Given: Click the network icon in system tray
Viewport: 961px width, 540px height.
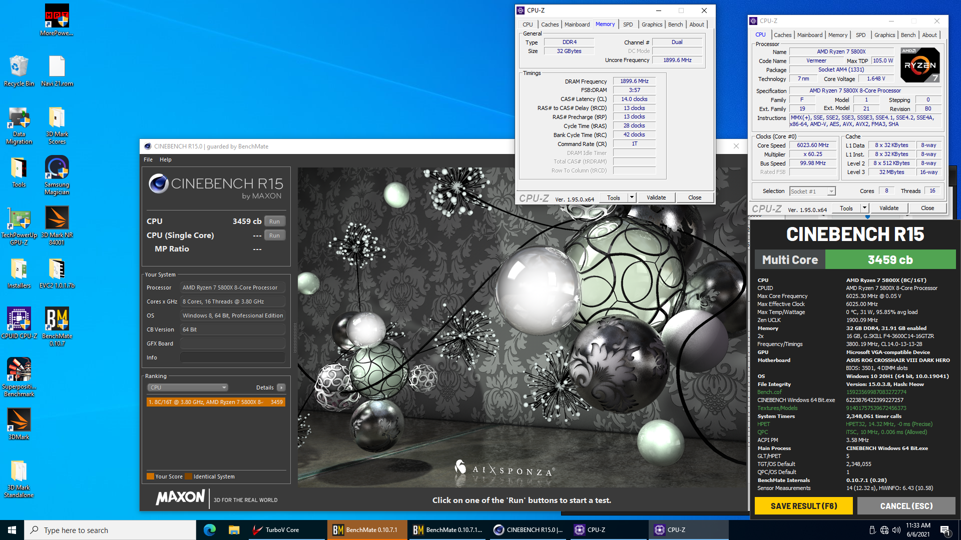Looking at the screenshot, I should [x=884, y=530].
